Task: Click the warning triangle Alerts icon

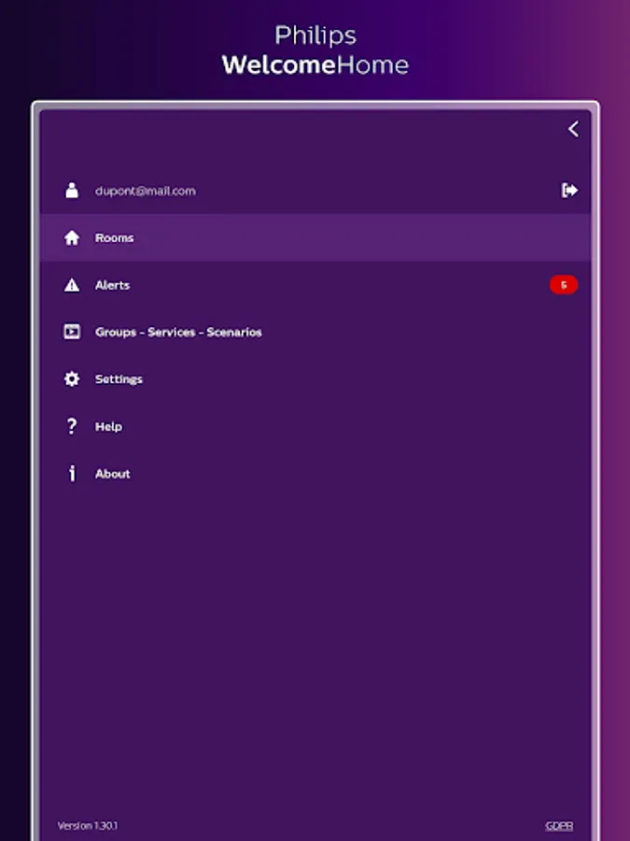Action: 72,285
